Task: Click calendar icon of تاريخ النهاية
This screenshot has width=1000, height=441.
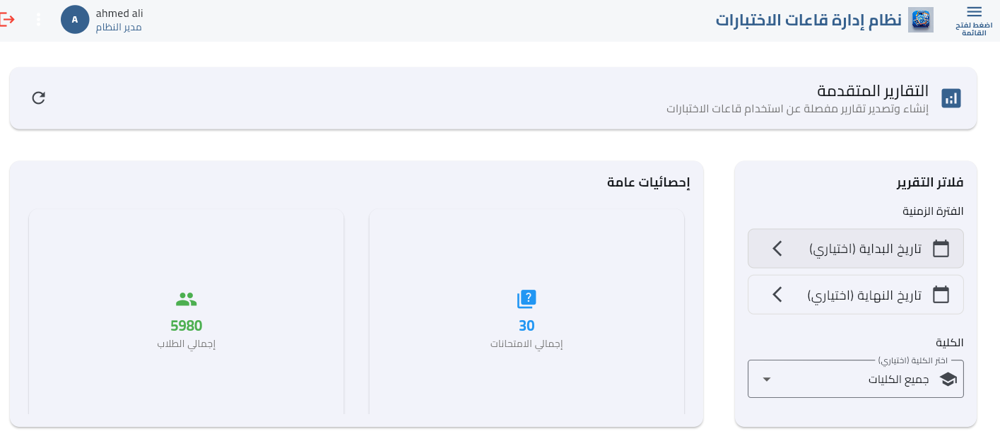Action: [941, 294]
